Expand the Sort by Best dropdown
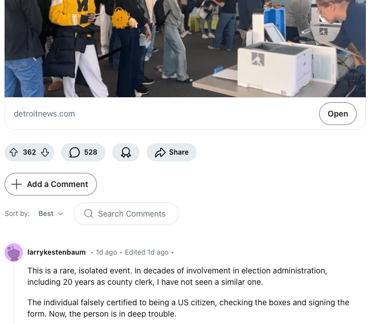The image size is (371, 324). click(51, 214)
